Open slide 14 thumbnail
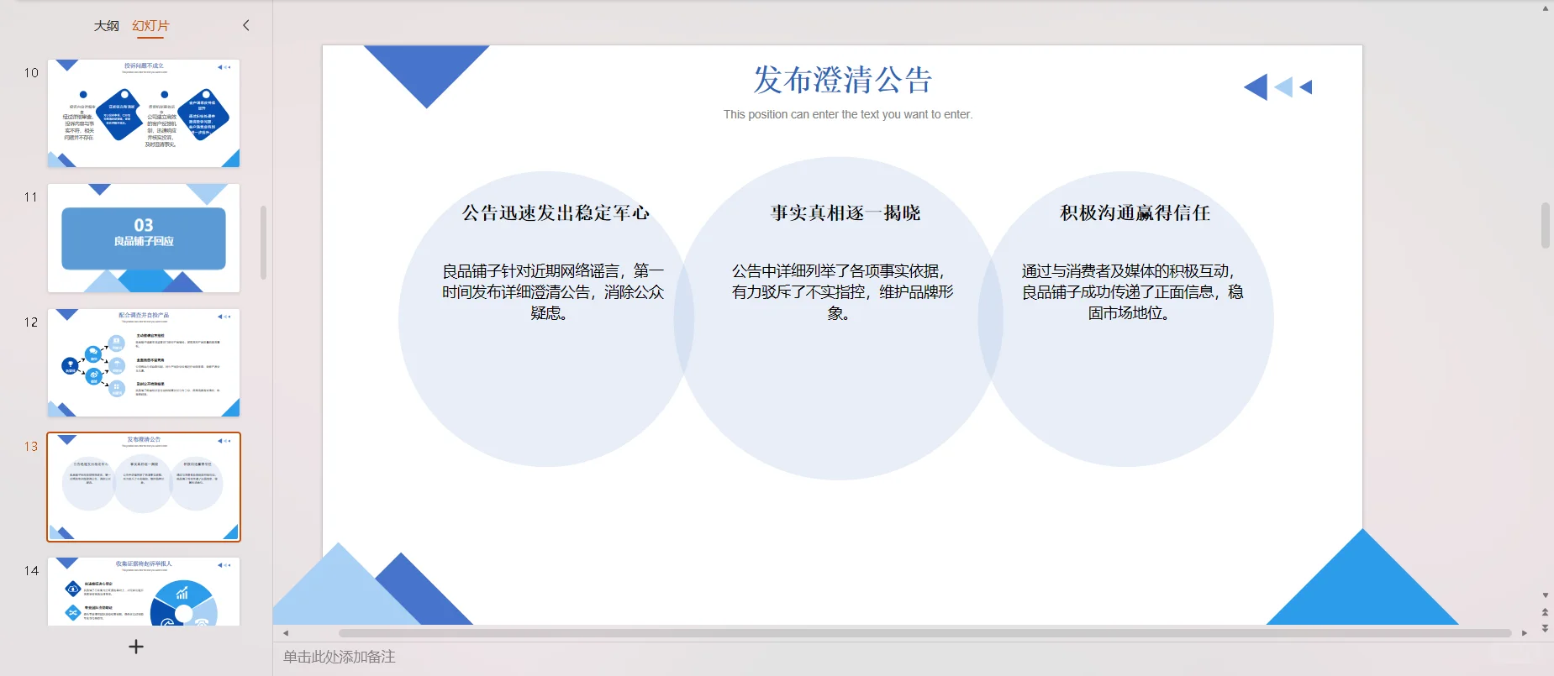Image resolution: width=1554 pixels, height=676 pixels. click(144, 591)
